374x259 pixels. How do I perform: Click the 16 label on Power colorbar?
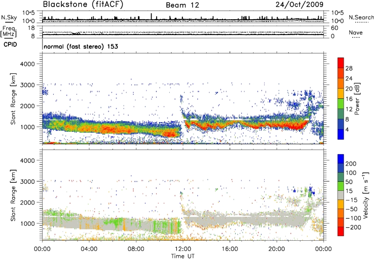[x=349, y=99]
